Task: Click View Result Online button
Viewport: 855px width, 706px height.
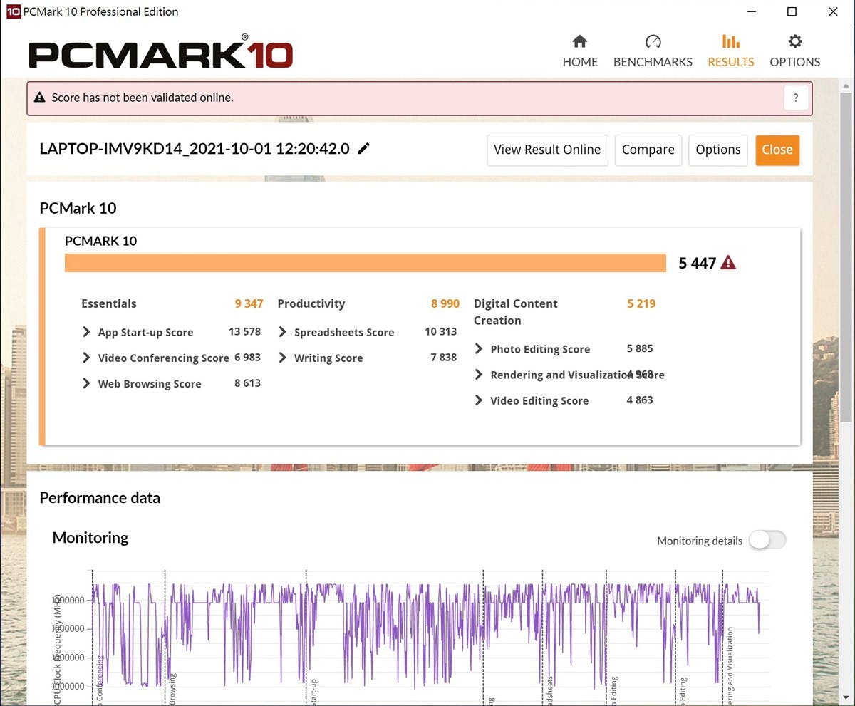Action: (547, 150)
